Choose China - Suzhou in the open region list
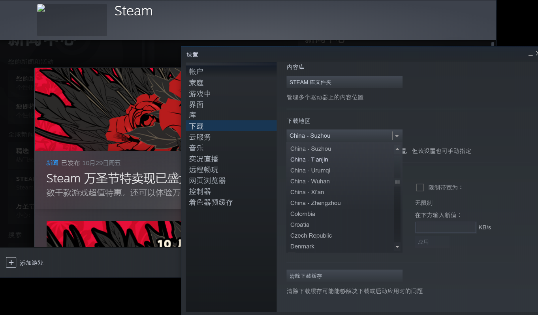This screenshot has height=315, width=538. [x=340, y=149]
